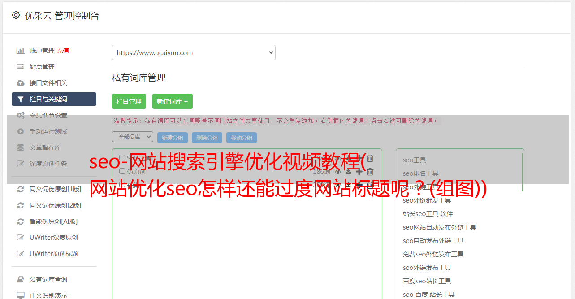Select keyword 'seo工具' in the list

[415, 160]
